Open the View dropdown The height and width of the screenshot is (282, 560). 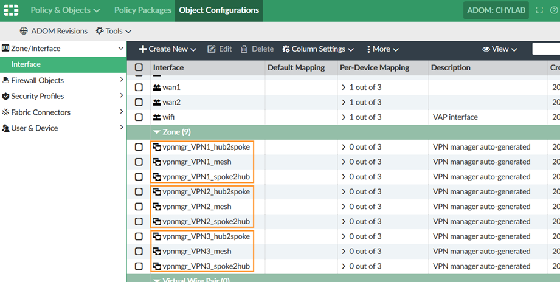500,49
